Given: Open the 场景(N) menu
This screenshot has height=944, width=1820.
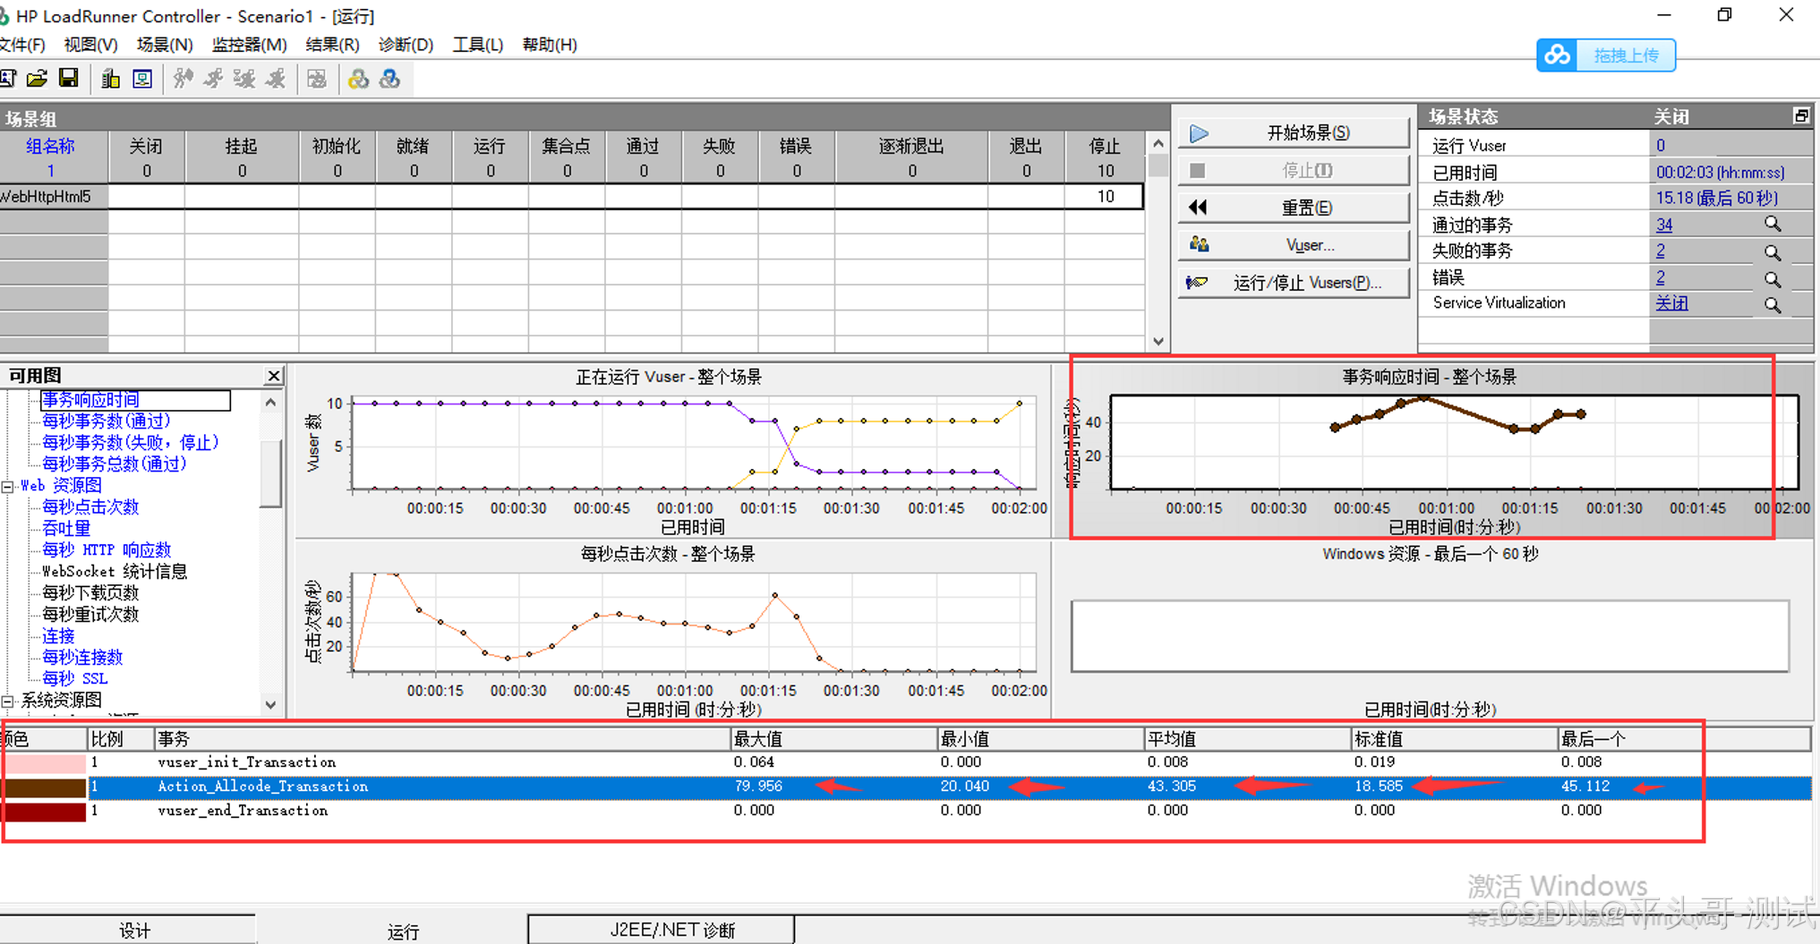Looking at the screenshot, I should (x=165, y=45).
